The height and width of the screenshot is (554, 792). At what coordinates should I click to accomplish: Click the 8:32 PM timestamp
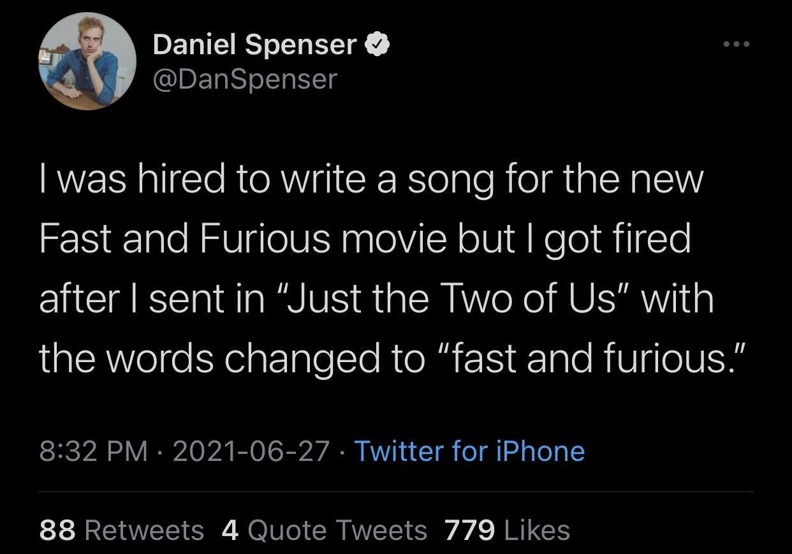93,451
